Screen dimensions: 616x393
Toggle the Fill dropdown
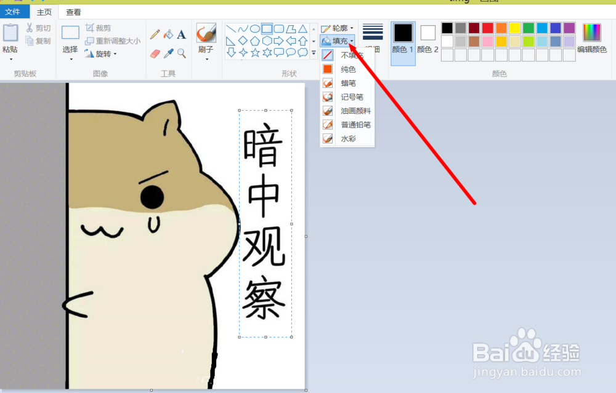tap(338, 41)
